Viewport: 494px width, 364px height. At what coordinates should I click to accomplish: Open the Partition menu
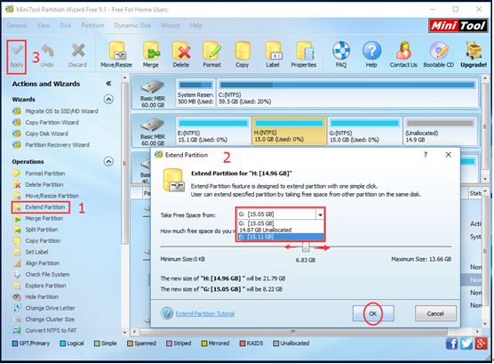tap(92, 26)
